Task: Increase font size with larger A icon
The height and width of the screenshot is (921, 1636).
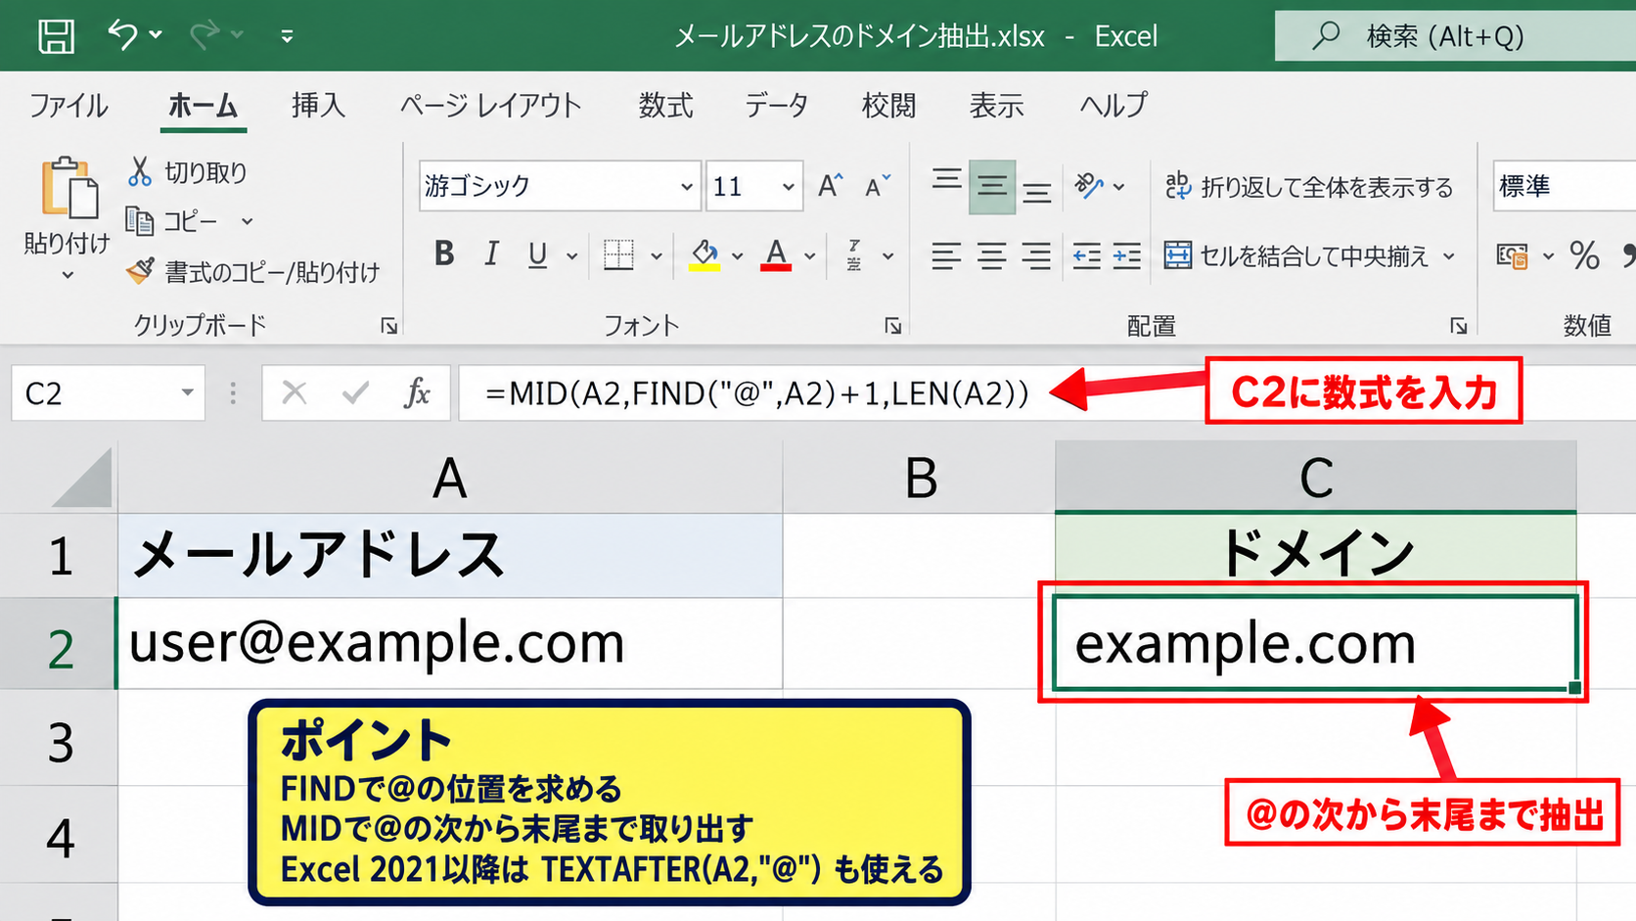Action: (831, 186)
